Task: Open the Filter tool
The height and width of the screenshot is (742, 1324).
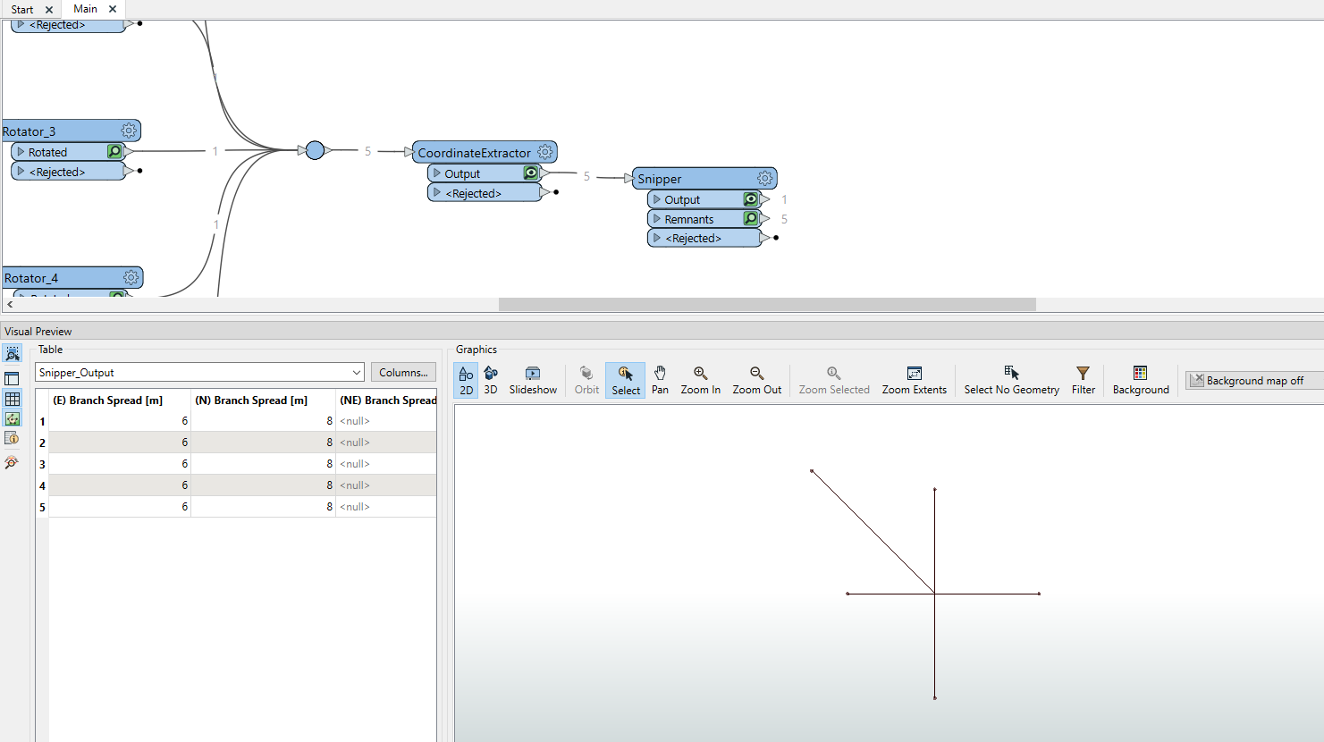Action: (x=1083, y=380)
